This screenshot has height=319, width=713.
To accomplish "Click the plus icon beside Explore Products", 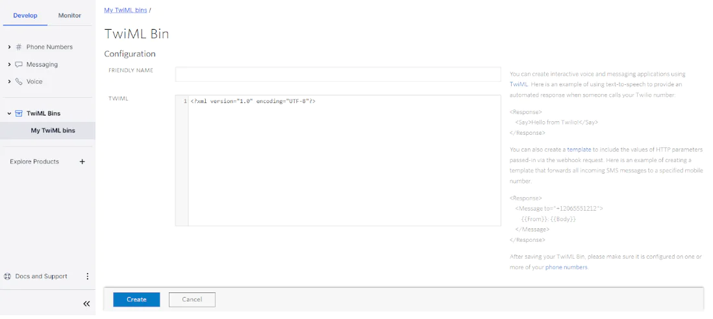I will (x=82, y=161).
